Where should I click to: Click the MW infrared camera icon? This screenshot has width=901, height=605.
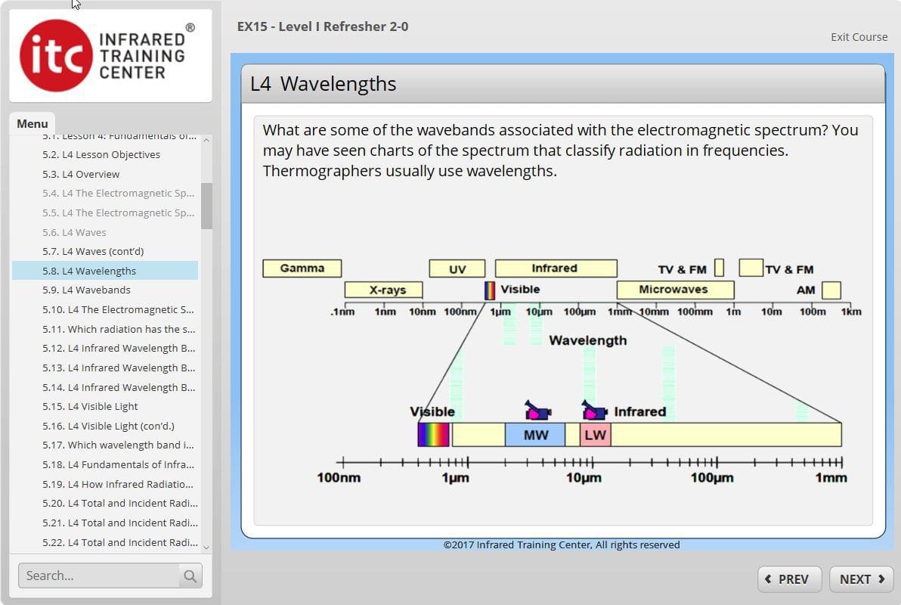pos(537,411)
